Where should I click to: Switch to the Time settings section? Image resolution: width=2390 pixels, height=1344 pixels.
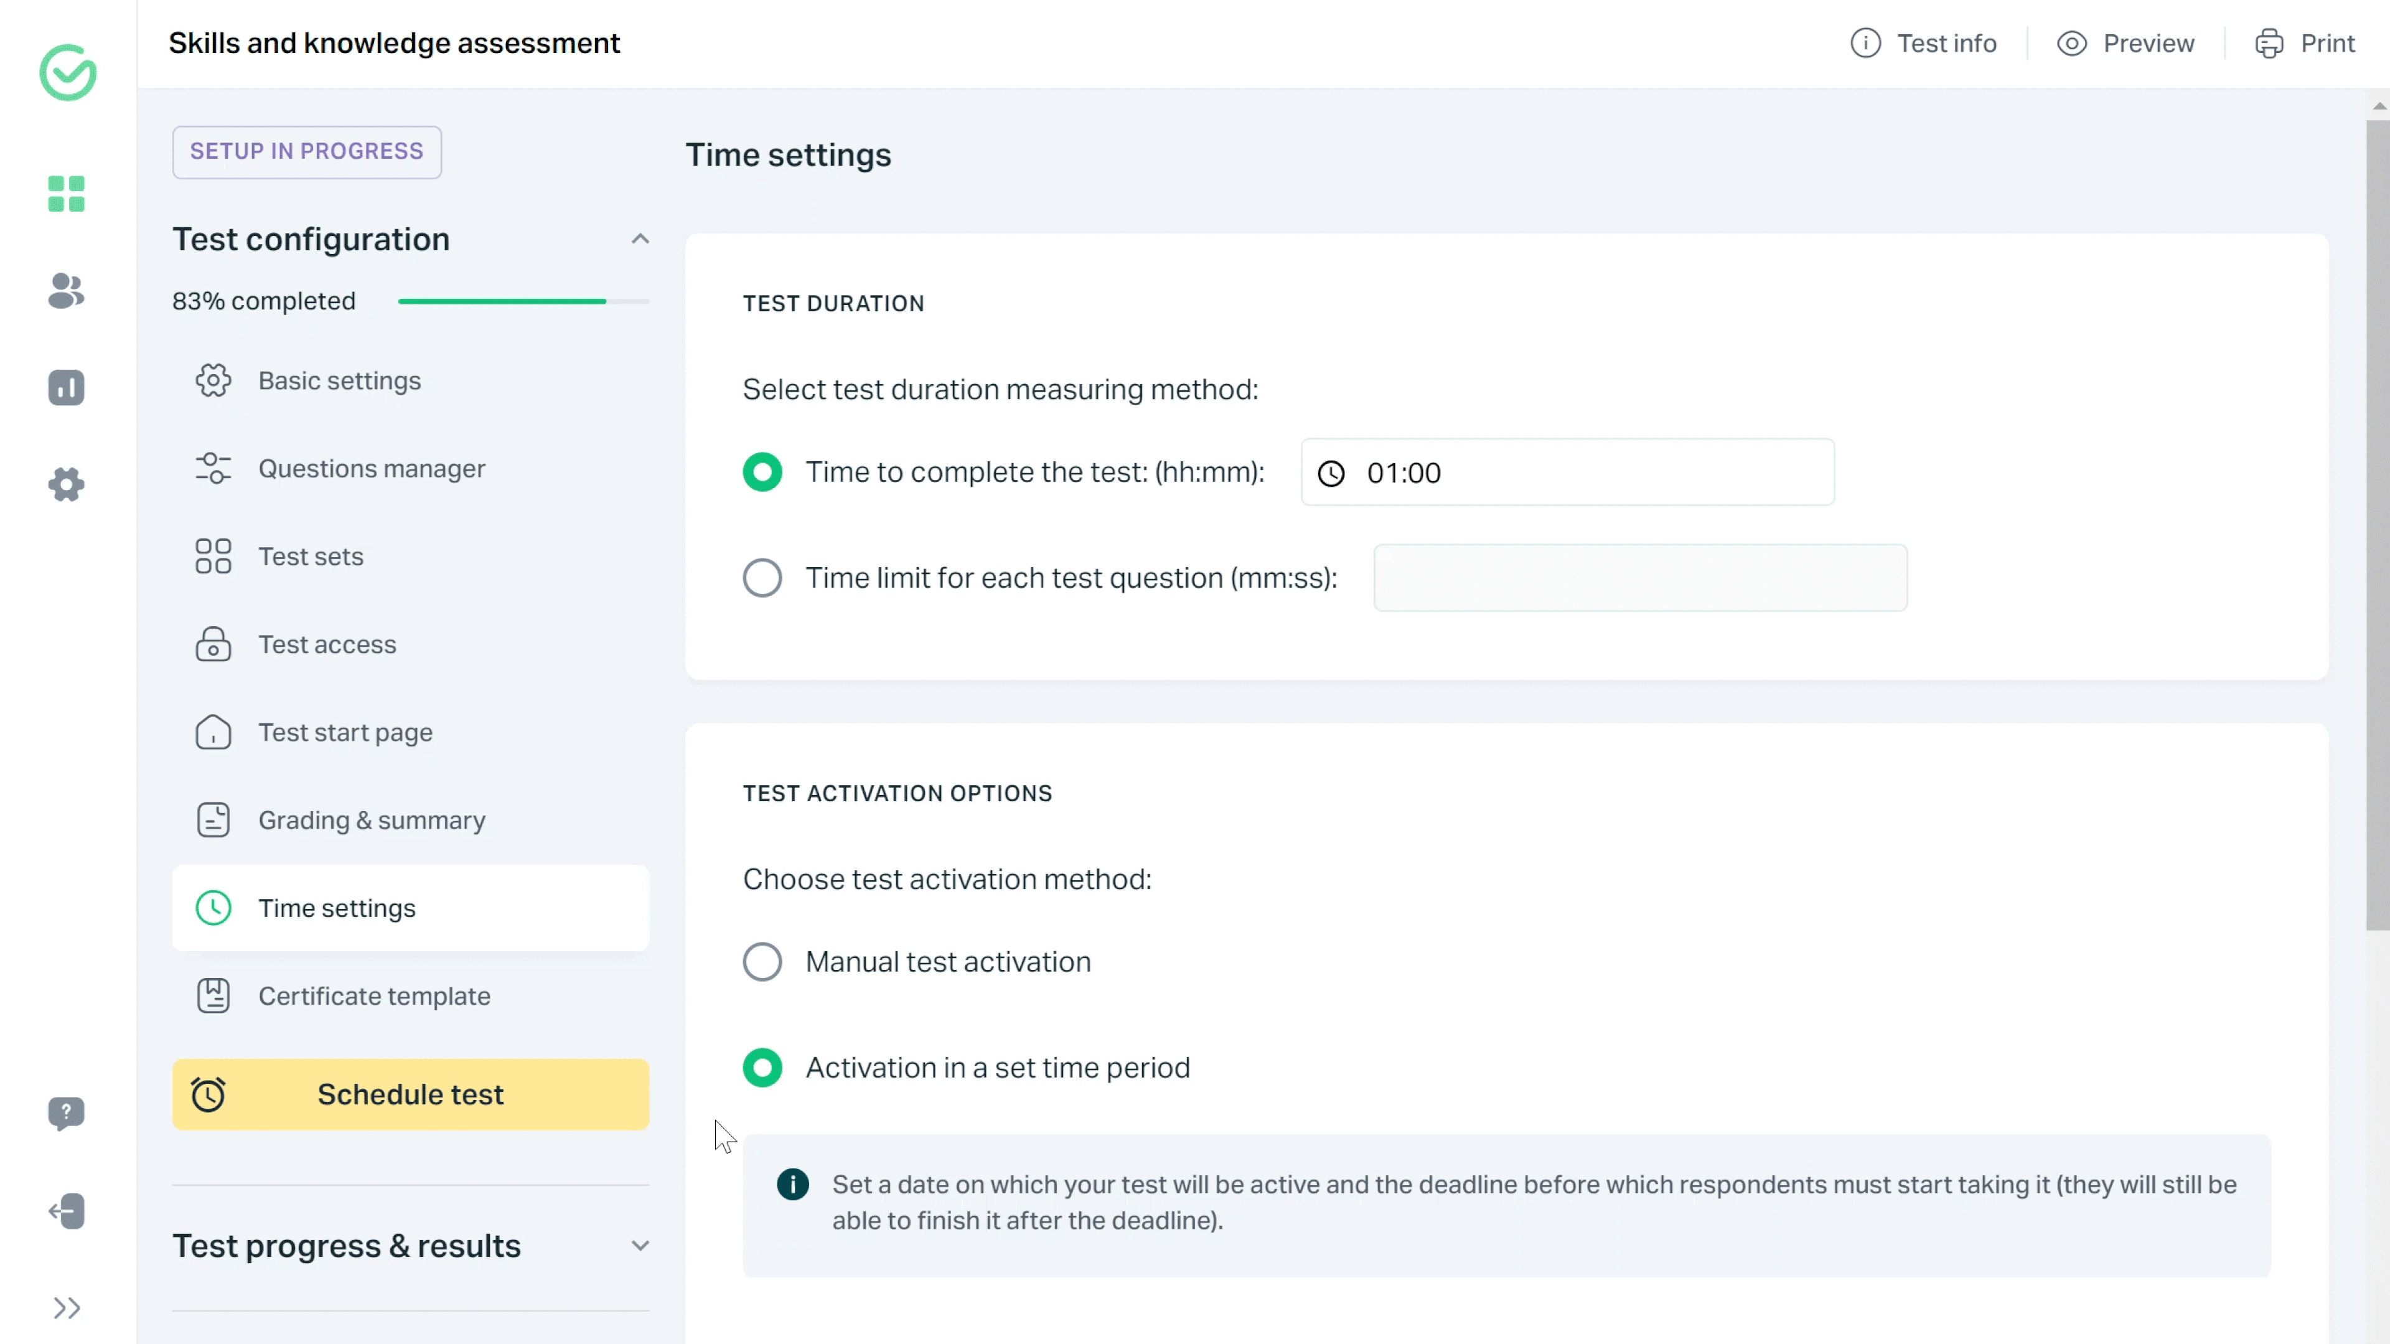(x=337, y=908)
